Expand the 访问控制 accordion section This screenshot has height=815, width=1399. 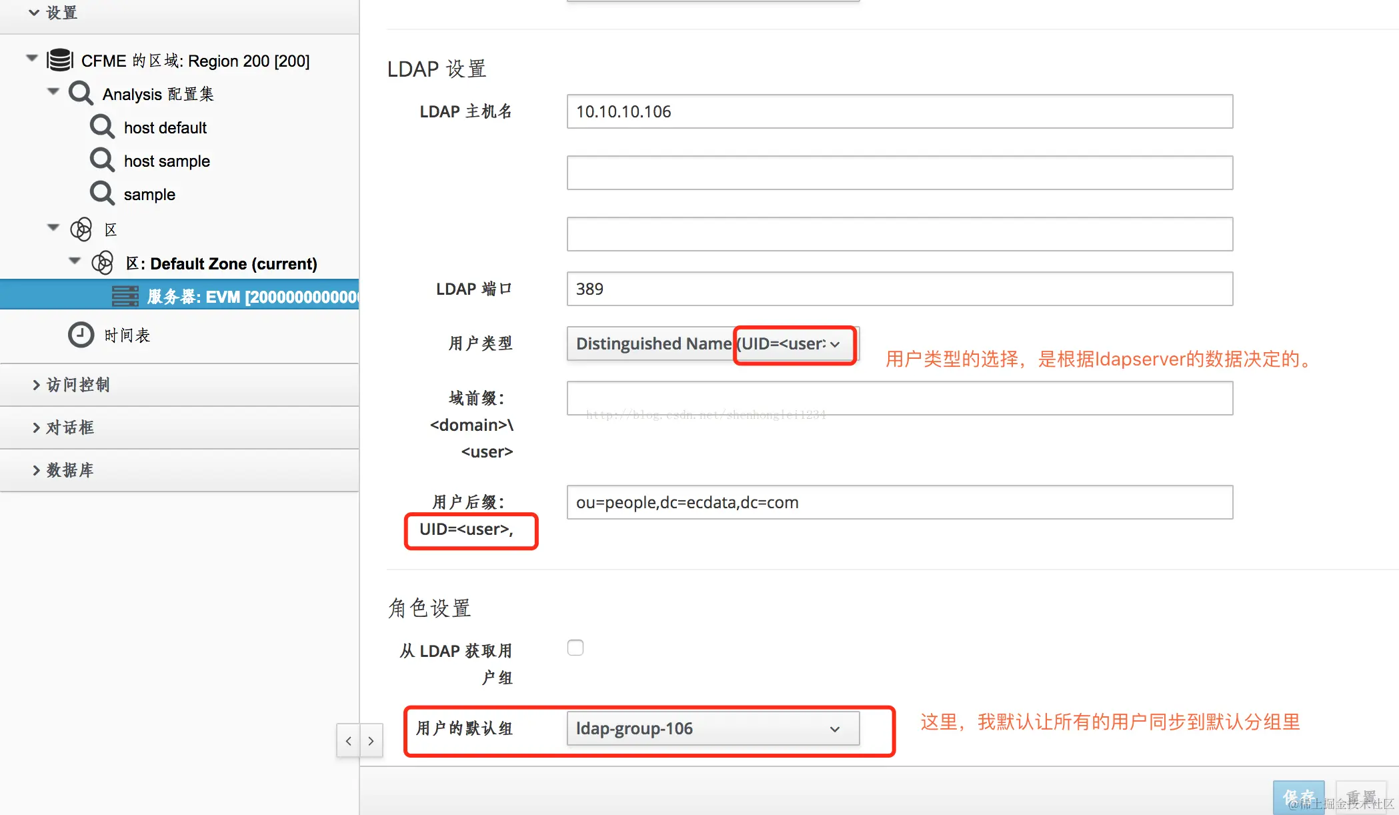tap(78, 385)
